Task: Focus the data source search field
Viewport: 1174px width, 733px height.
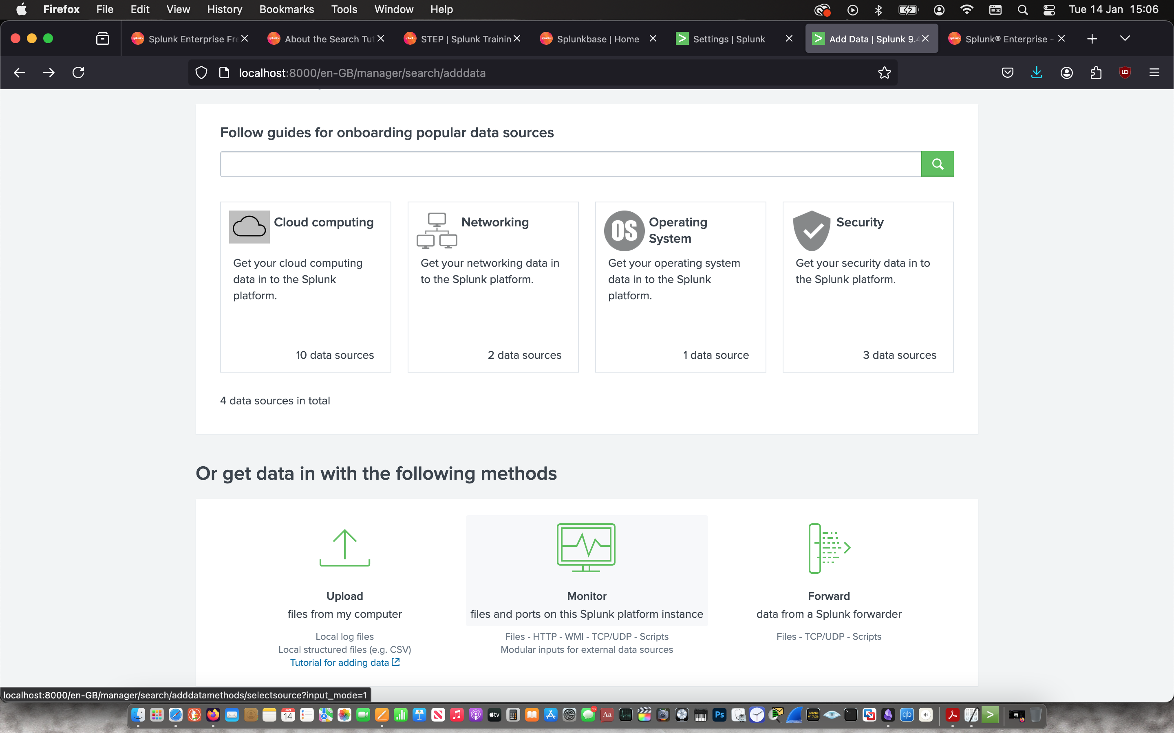Action: (570, 165)
